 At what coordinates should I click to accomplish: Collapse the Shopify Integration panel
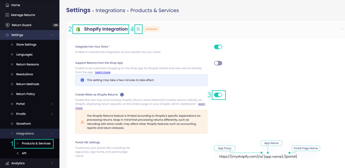click(x=342, y=29)
